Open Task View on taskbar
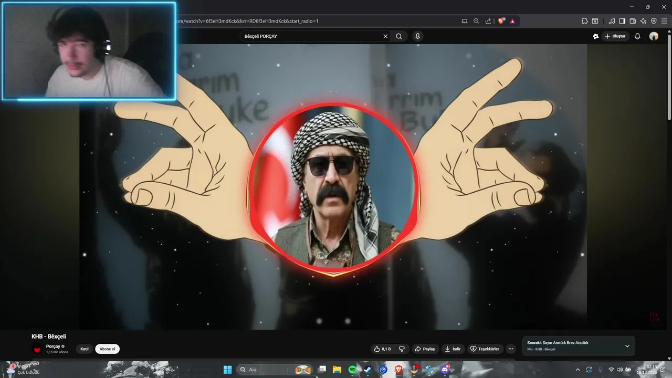Viewport: 672px width, 378px height. 322,370
